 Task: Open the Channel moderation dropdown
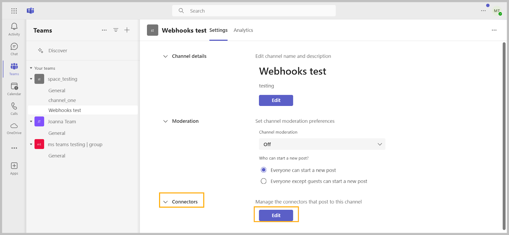(x=322, y=144)
